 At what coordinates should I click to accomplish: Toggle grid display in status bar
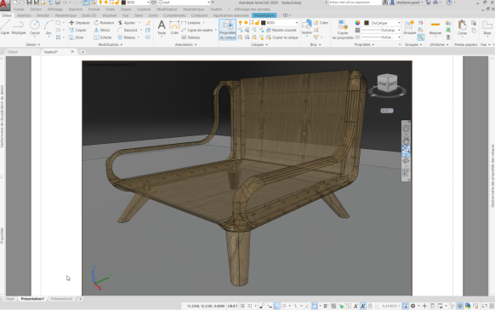tap(242, 306)
